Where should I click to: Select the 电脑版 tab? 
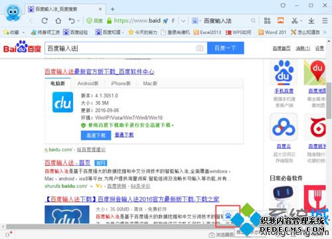[58, 83]
